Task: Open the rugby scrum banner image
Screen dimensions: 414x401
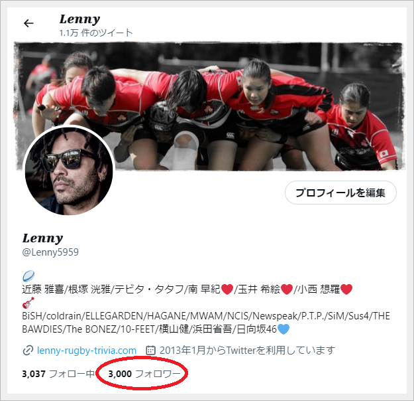Action: 209,106
